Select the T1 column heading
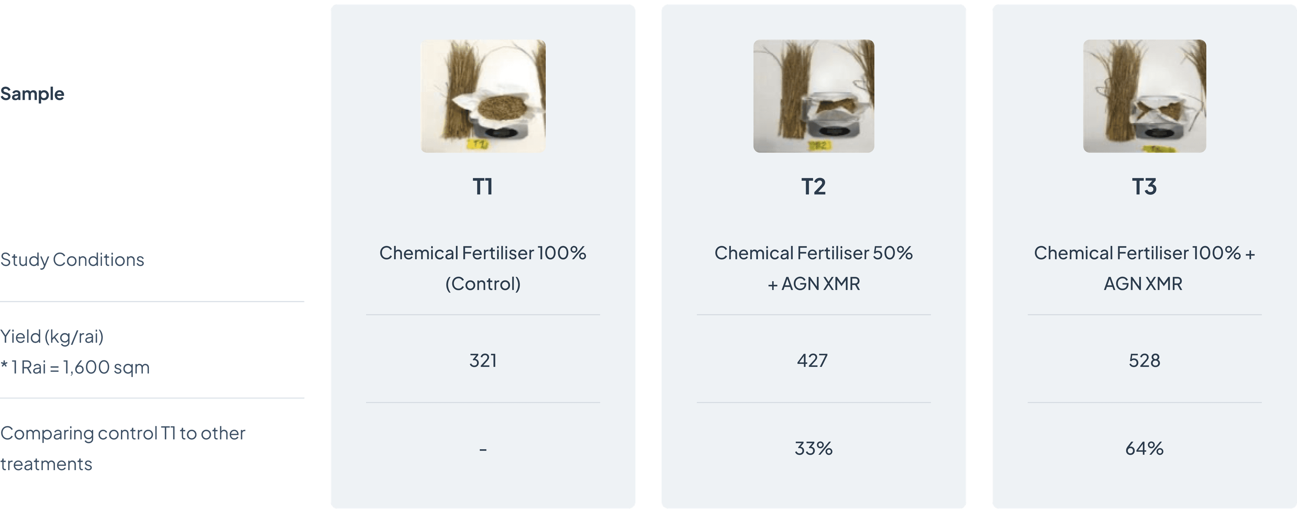This screenshot has width=1297, height=513. pyautogui.click(x=483, y=187)
